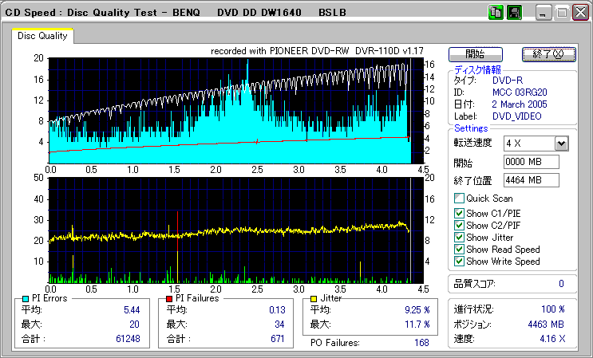Minimize the Disc Quality Test window
593x358 pixels.
(544, 13)
